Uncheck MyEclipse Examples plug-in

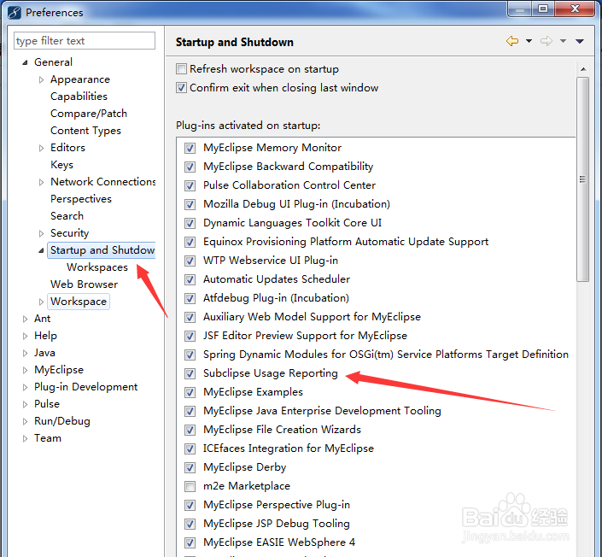click(190, 392)
